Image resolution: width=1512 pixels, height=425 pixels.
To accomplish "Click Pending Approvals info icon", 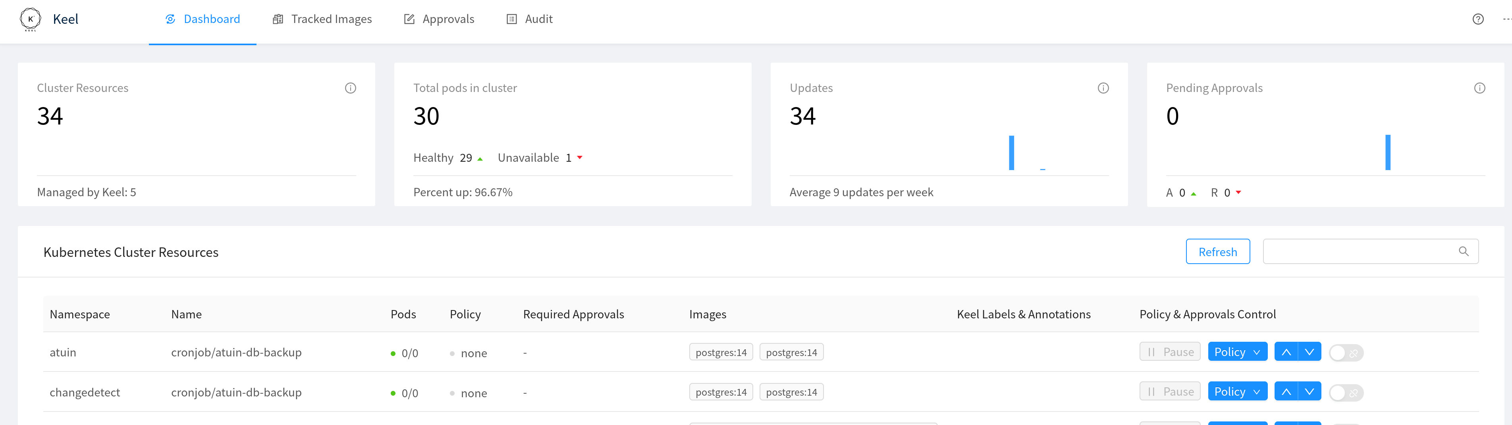I will (1479, 88).
